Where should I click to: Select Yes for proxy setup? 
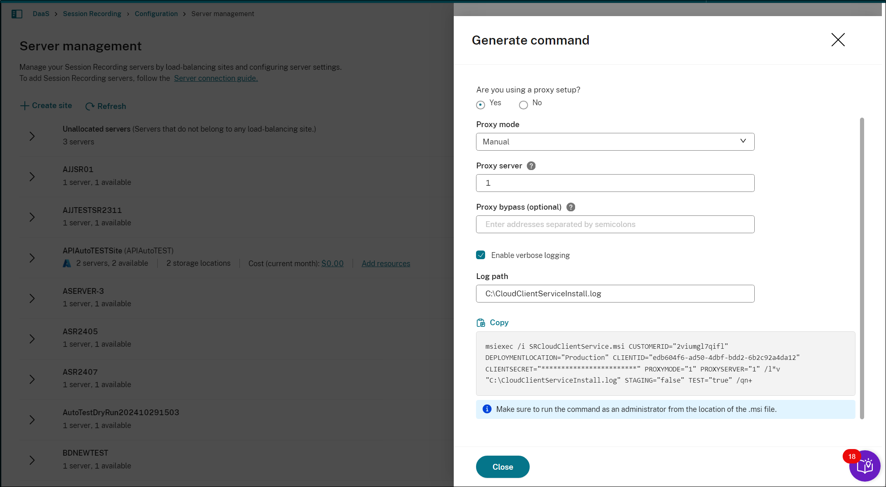point(481,105)
